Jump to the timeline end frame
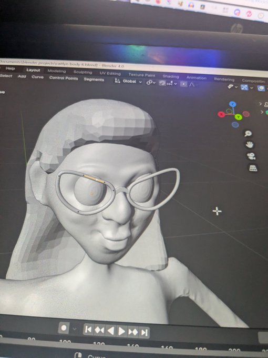268x358 pixels. pyautogui.click(x=145, y=333)
